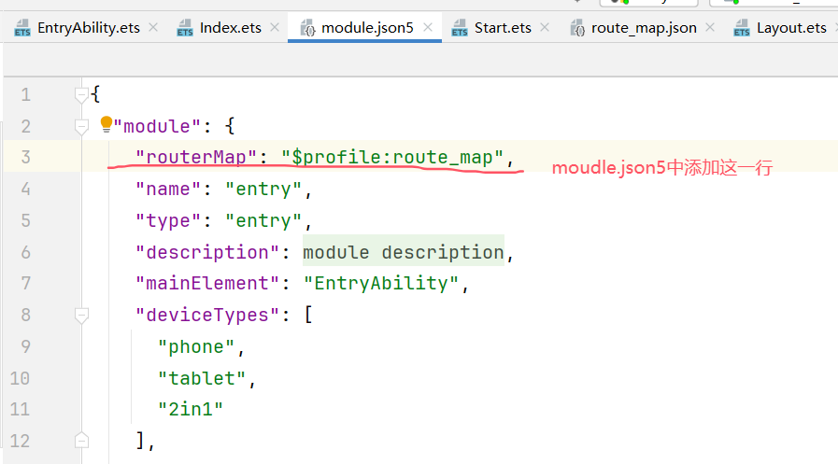The width and height of the screenshot is (838, 464).
Task: Click the "$profile:route_map" value
Action: coord(392,158)
